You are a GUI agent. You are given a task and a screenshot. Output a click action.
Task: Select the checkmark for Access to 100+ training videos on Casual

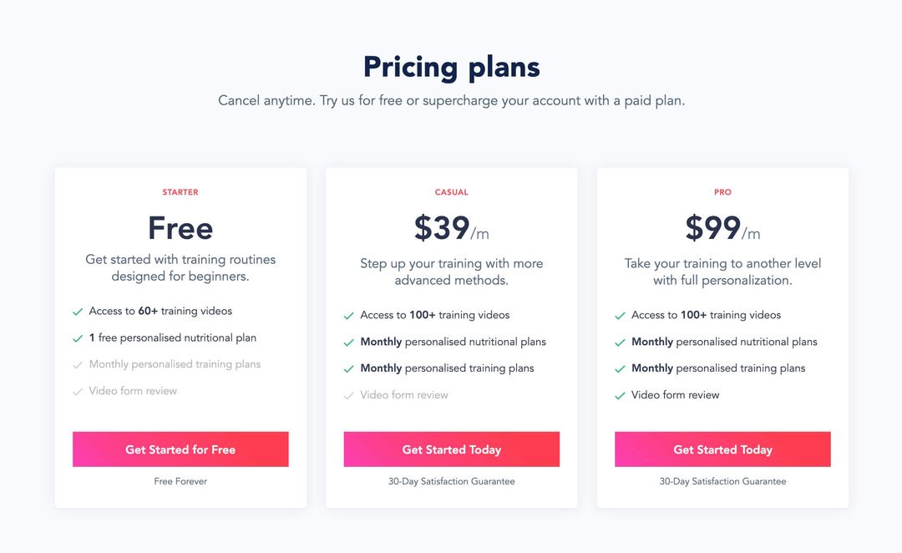348,316
